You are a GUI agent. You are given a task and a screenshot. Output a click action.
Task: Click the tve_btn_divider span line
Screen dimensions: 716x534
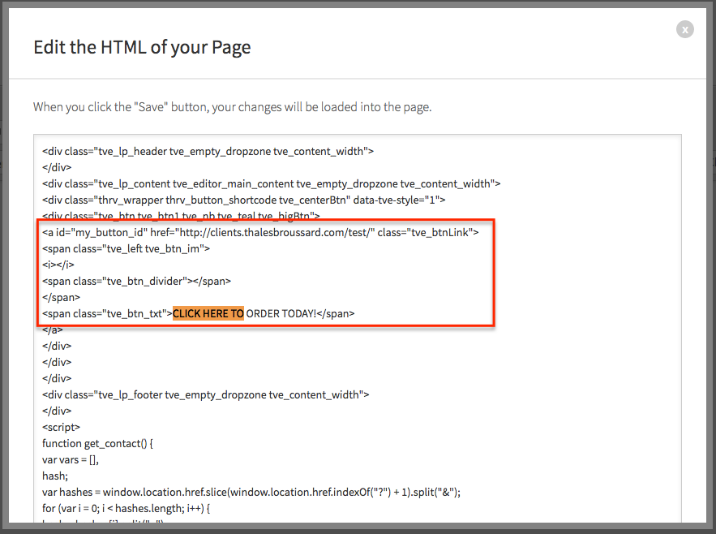click(136, 281)
